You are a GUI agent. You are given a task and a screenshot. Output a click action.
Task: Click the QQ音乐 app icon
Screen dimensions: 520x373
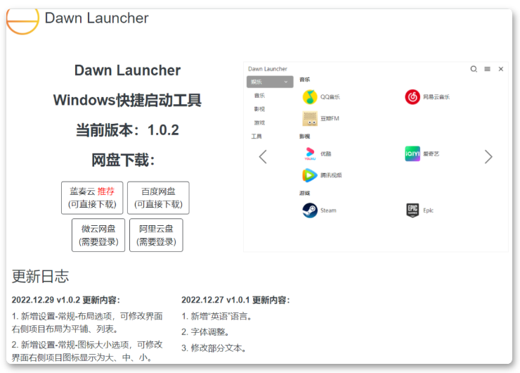(x=310, y=97)
